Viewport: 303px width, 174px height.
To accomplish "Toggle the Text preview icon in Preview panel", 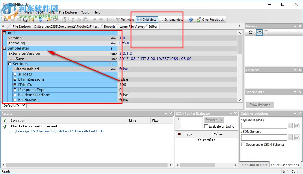I will coord(266,32).
